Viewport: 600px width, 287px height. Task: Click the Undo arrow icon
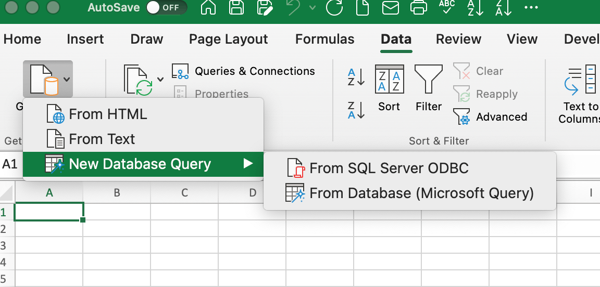[294, 8]
